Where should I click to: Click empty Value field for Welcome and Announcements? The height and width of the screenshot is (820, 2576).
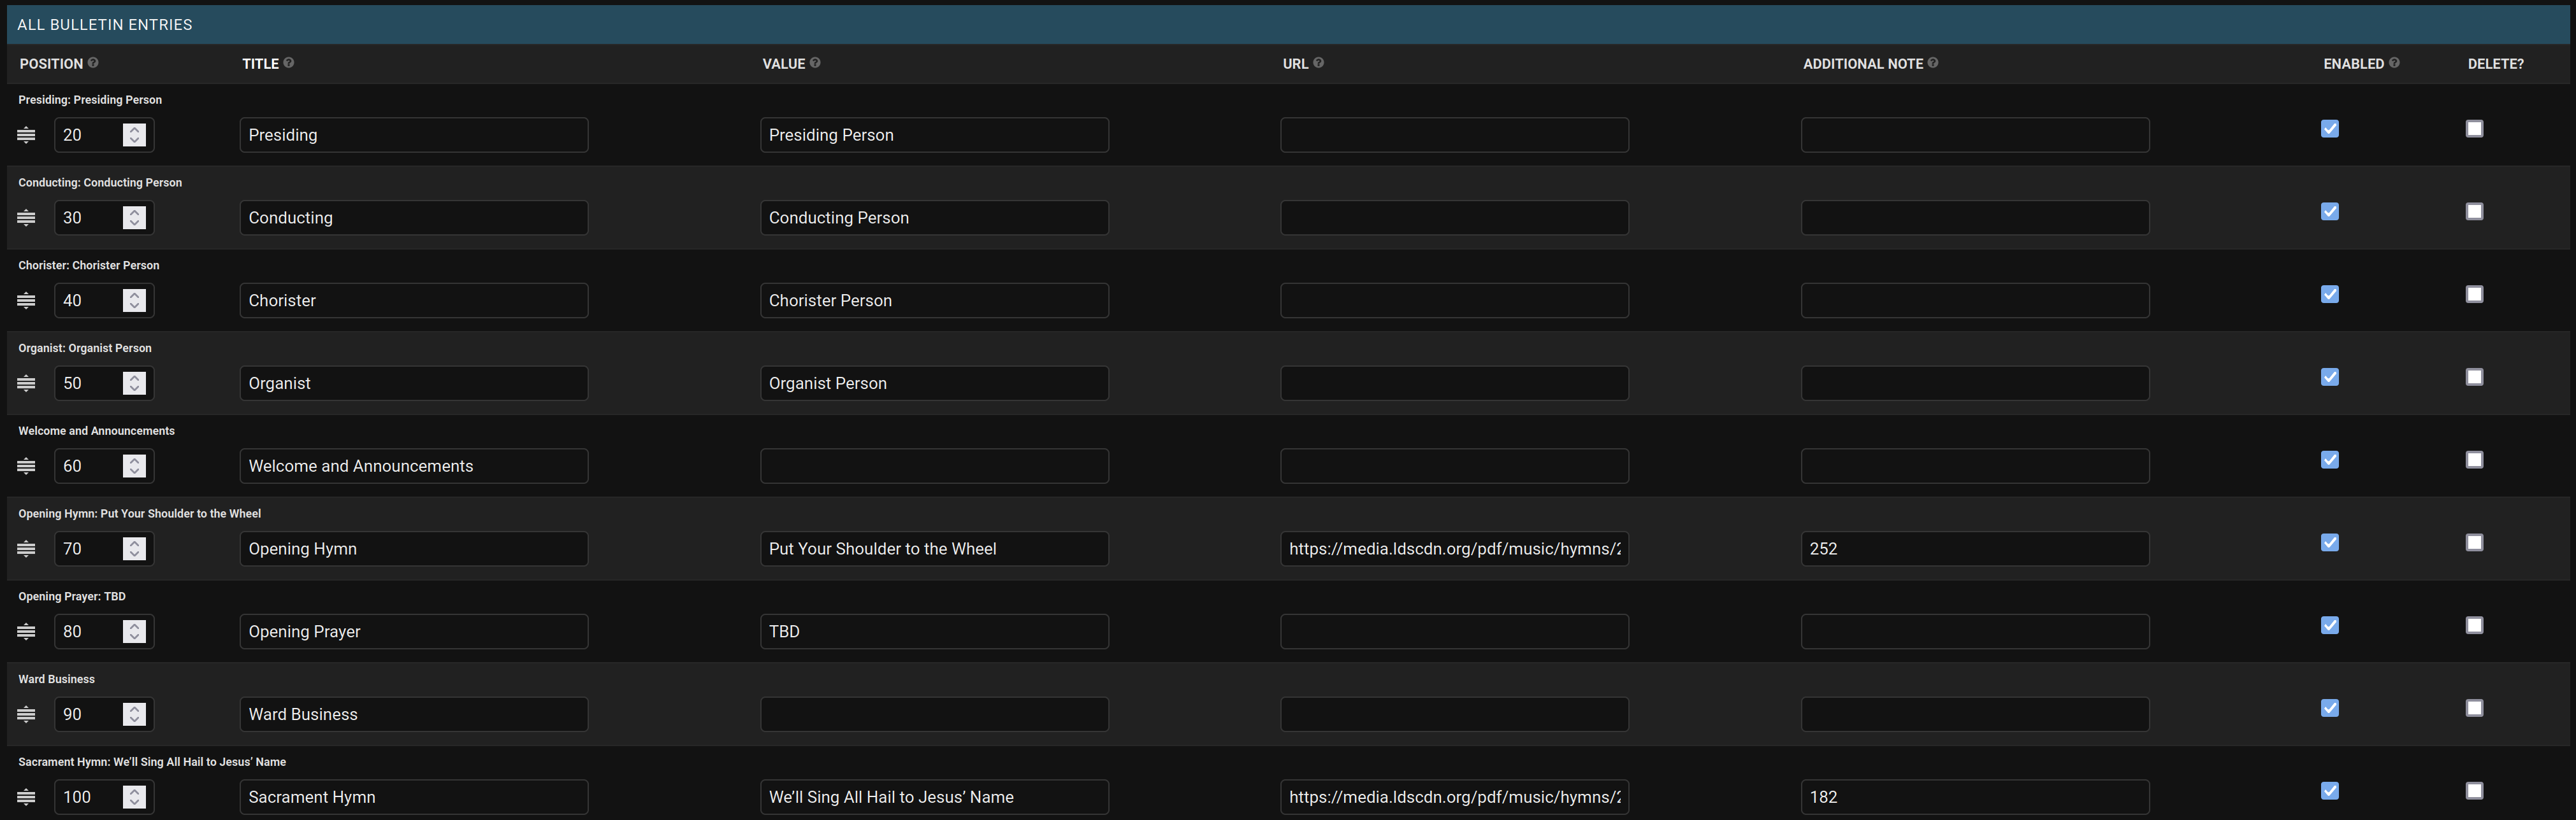(x=934, y=467)
